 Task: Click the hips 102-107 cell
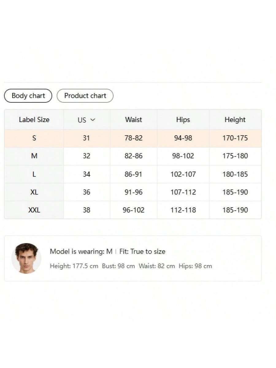click(183, 174)
